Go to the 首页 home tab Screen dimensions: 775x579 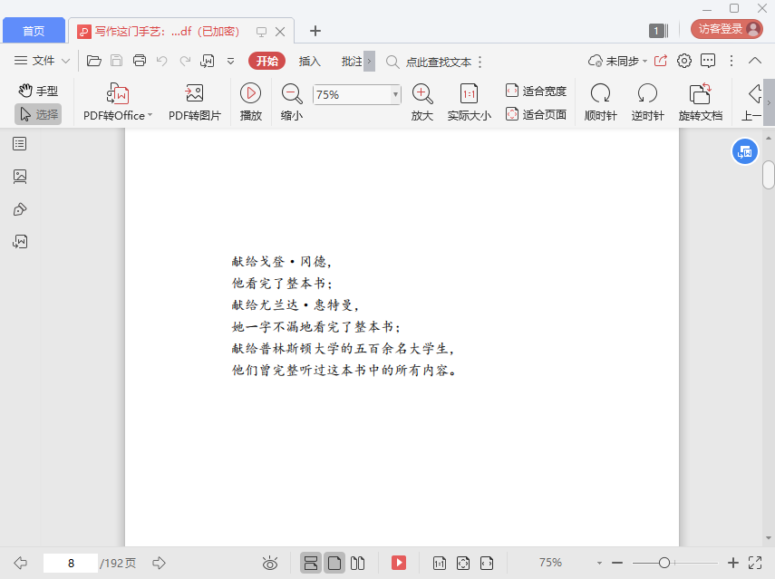pos(34,31)
